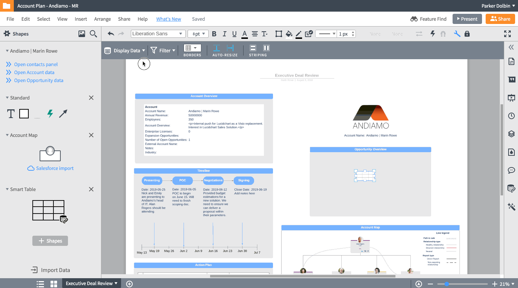
Task: Open the Presentation panel from the right sidebar
Action: (x=511, y=98)
